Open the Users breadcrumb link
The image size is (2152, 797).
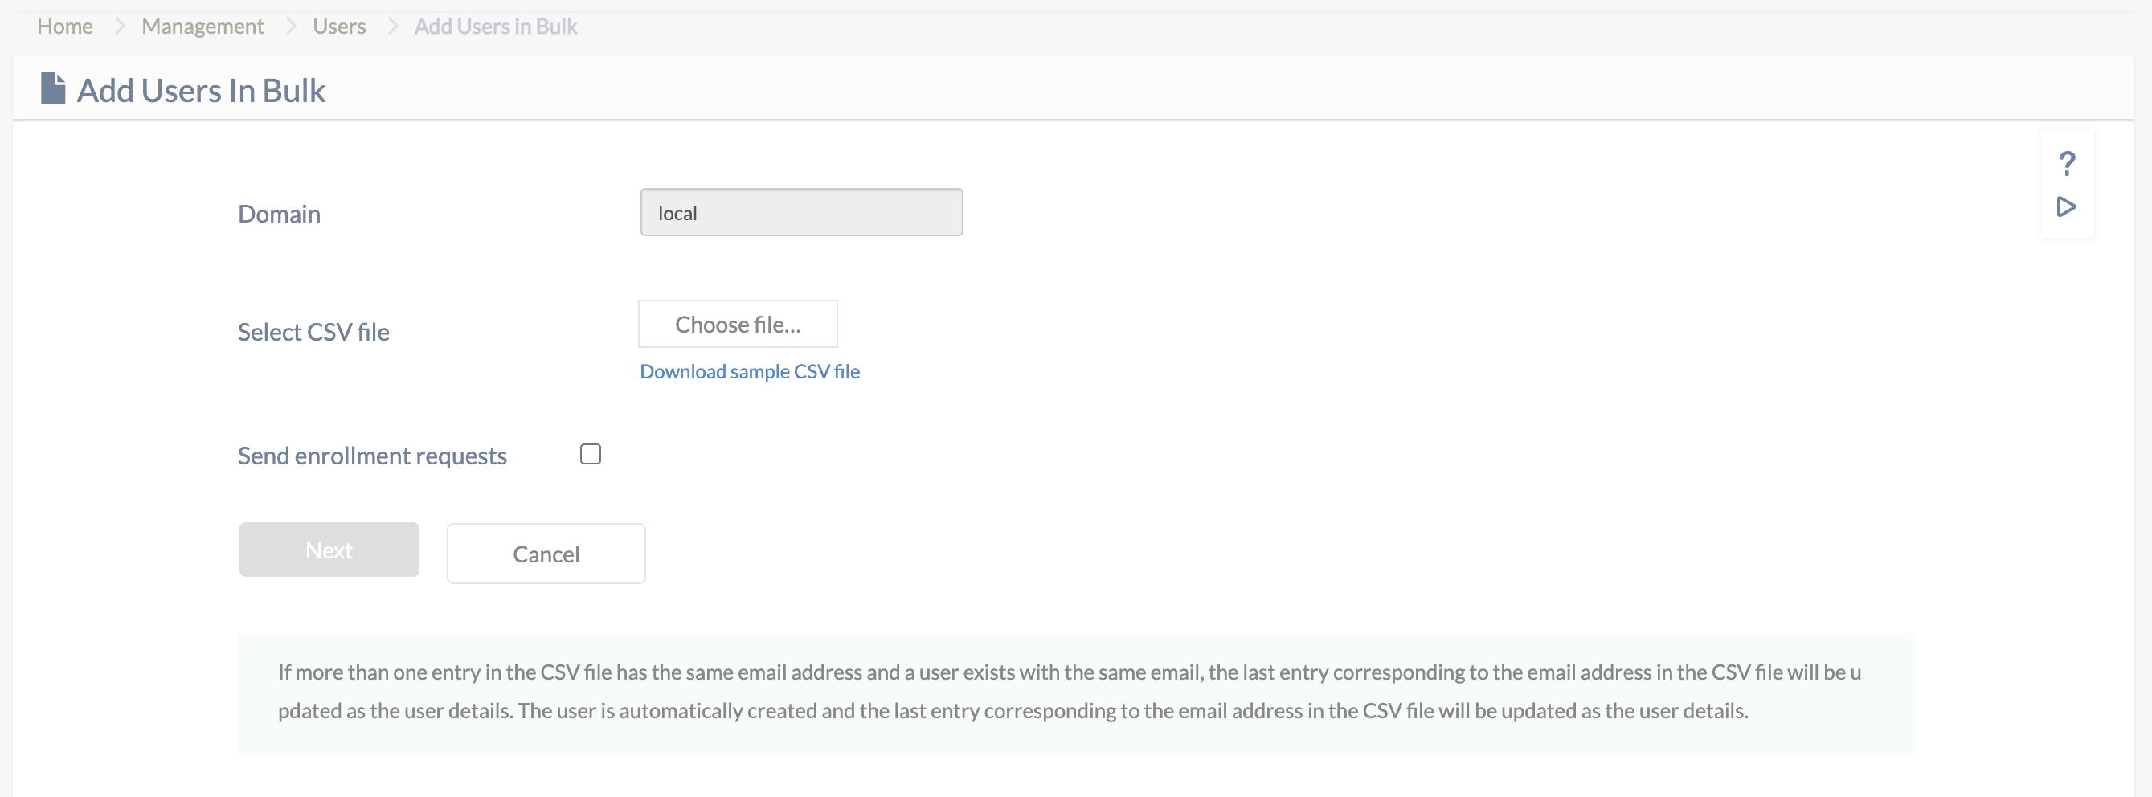[x=338, y=27]
